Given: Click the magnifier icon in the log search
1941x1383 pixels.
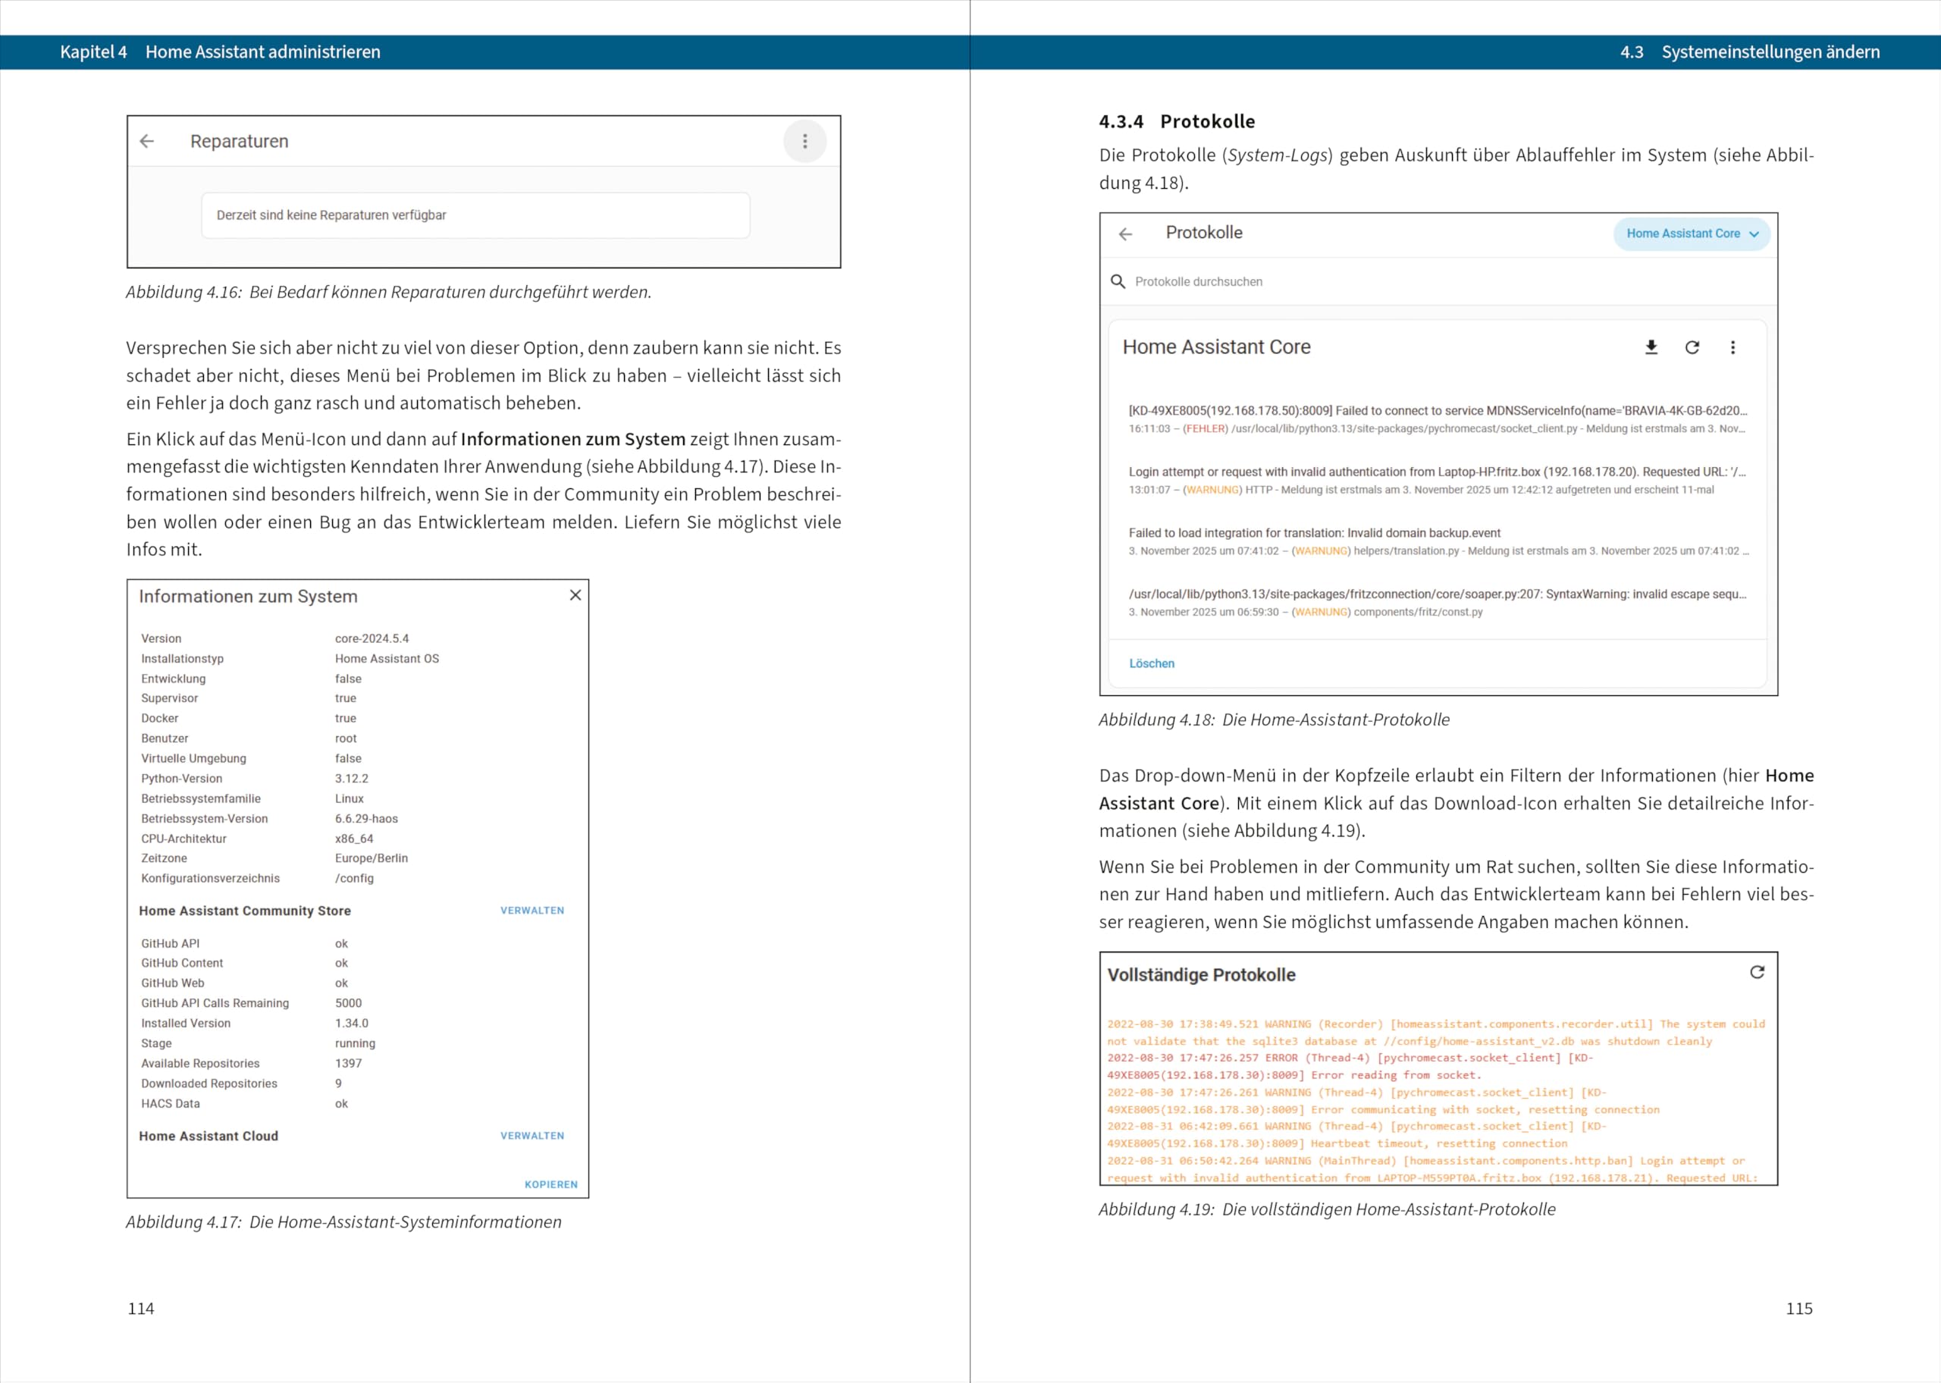Looking at the screenshot, I should [1118, 282].
